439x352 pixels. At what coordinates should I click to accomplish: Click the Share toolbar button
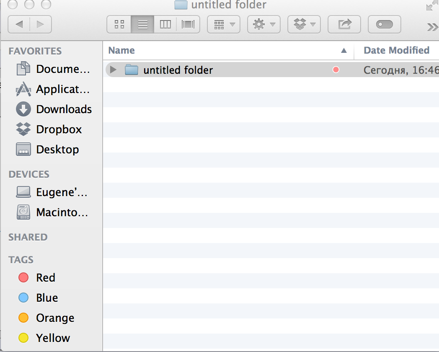(344, 24)
